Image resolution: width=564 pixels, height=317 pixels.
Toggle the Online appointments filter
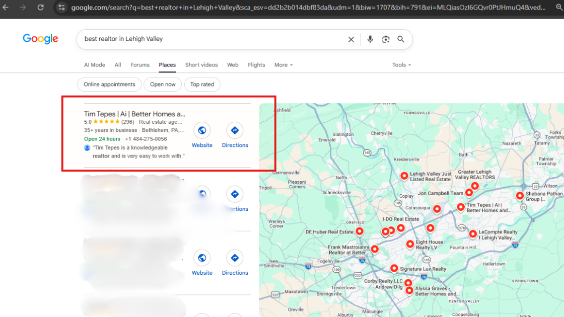[x=109, y=85]
